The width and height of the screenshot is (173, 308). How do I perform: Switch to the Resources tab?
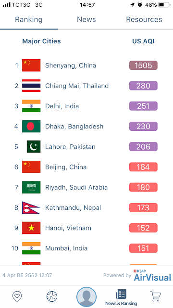coord(144,19)
